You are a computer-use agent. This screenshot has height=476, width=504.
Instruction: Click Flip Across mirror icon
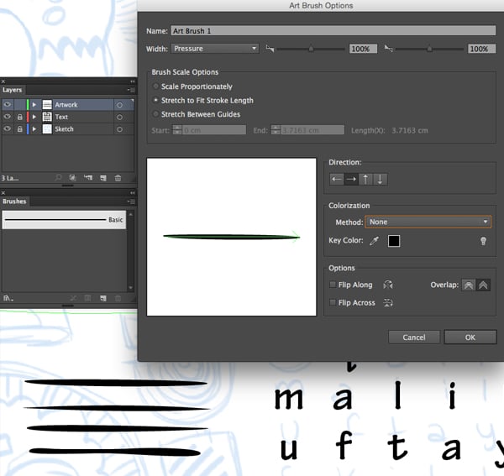pos(388,302)
